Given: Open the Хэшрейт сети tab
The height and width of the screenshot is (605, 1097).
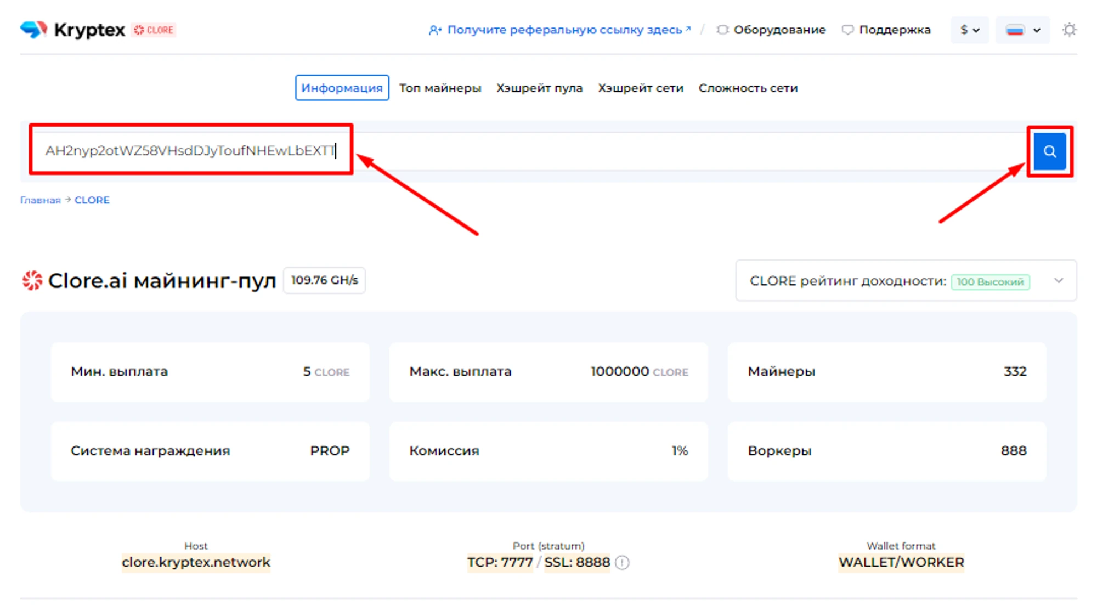Looking at the screenshot, I should tap(640, 88).
